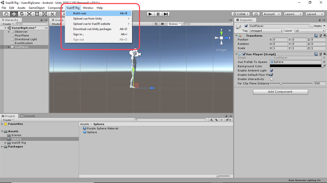
Task: Pick color with Background Color eyedropper
Action: pos(324,66)
